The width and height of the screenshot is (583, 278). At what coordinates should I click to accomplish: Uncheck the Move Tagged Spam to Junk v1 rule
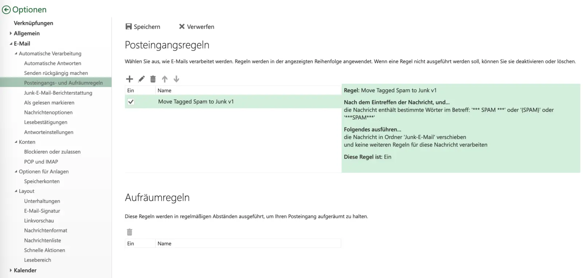pos(131,102)
